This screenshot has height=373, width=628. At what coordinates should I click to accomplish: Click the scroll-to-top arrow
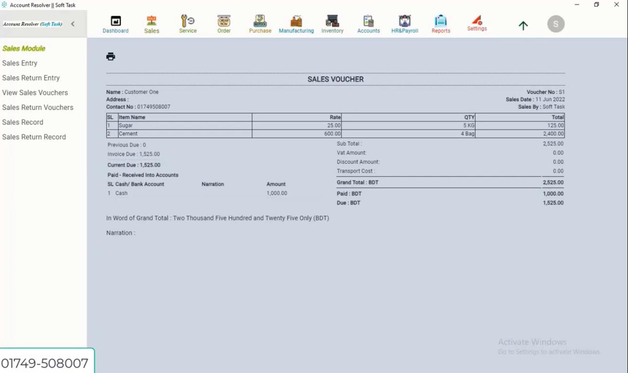(x=523, y=26)
